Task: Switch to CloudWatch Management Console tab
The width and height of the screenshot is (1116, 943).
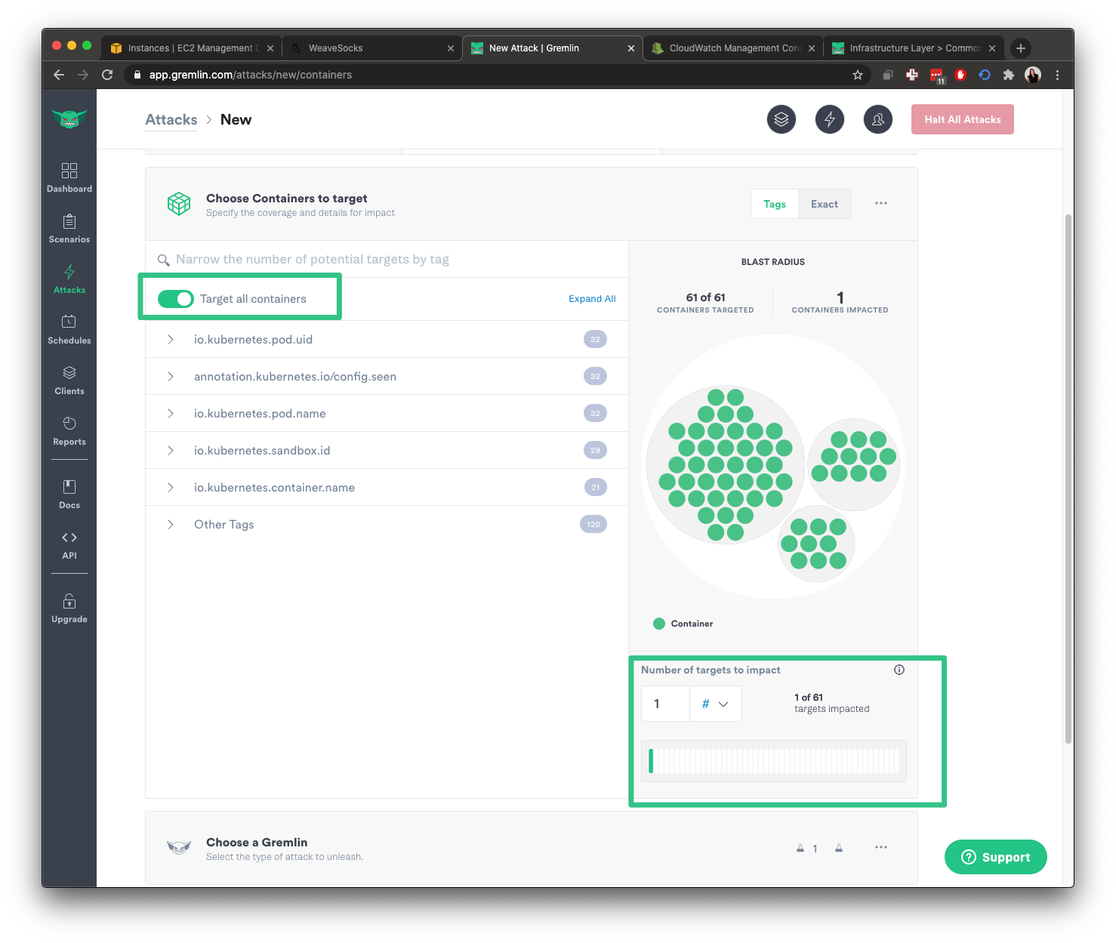Action: pyautogui.click(x=734, y=48)
